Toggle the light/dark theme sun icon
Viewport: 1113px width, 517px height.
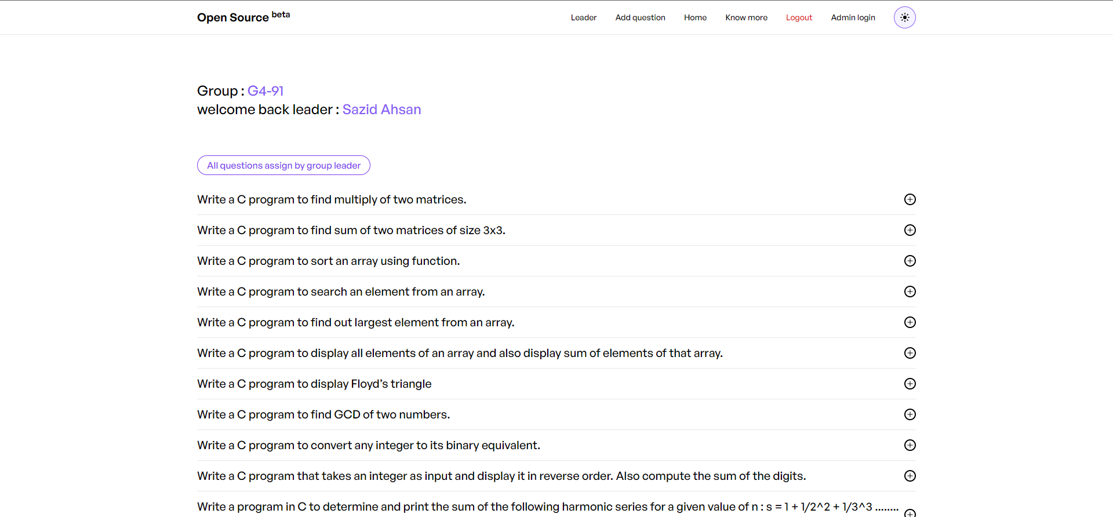[x=904, y=17]
